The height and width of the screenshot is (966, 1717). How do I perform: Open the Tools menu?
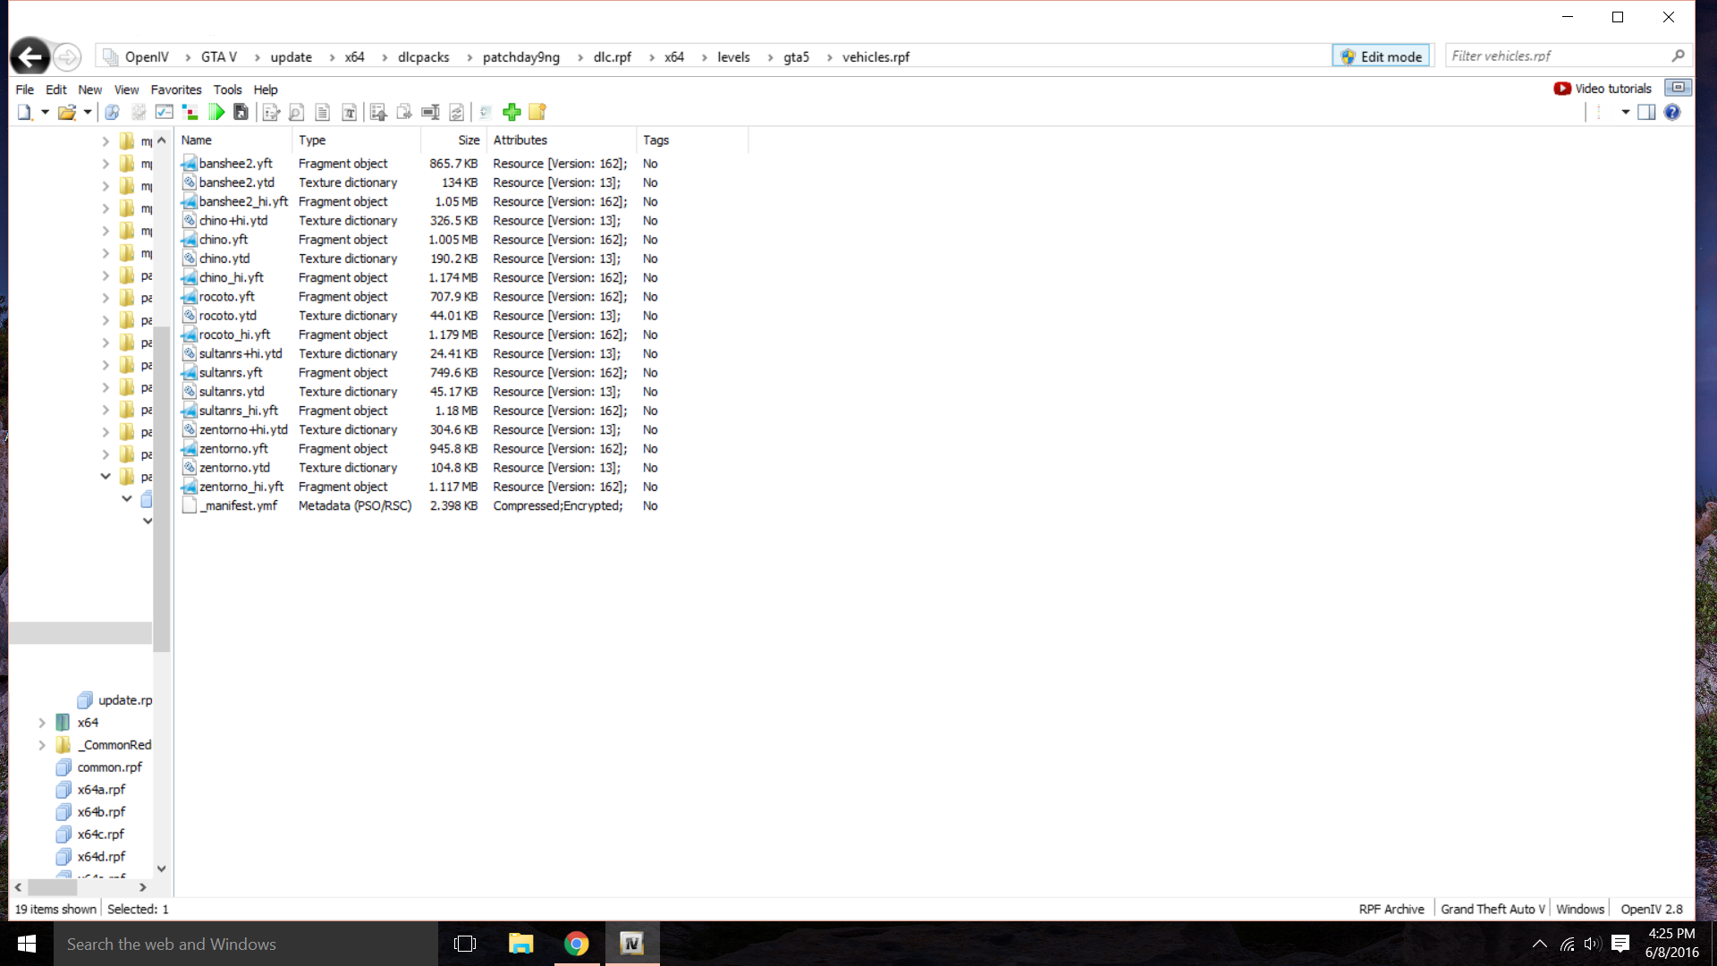(227, 89)
